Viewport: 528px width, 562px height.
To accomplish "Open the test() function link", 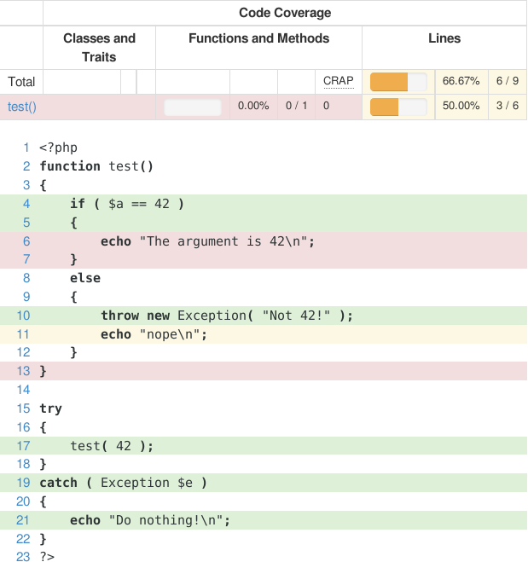I will (22, 107).
